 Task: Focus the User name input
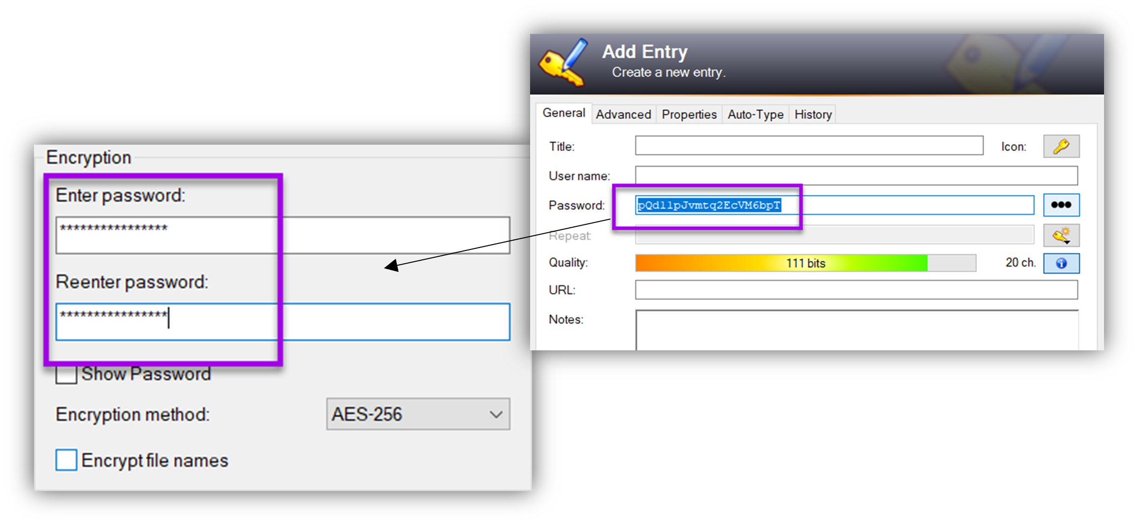(x=856, y=176)
